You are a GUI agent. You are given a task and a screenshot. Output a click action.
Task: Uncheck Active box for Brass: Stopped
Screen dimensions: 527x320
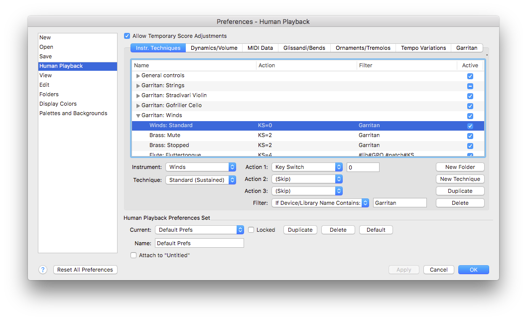[x=470, y=146]
